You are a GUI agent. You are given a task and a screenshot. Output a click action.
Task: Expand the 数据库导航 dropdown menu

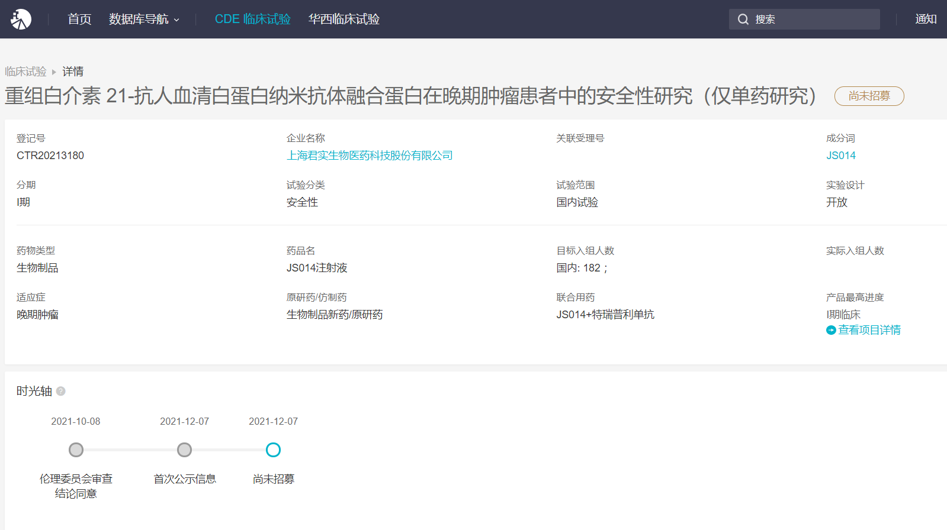144,20
